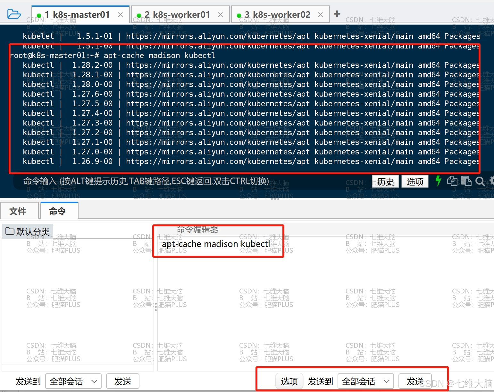The image size is (494, 392).
Task: Click the green lightning quick command icon
Action: (x=438, y=181)
